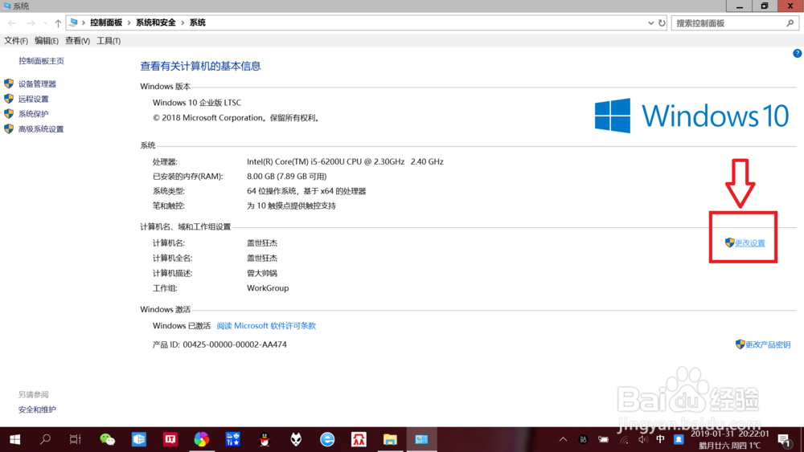The height and width of the screenshot is (452, 804).
Task: Open Task View on the taskbar
Action: [76, 439]
